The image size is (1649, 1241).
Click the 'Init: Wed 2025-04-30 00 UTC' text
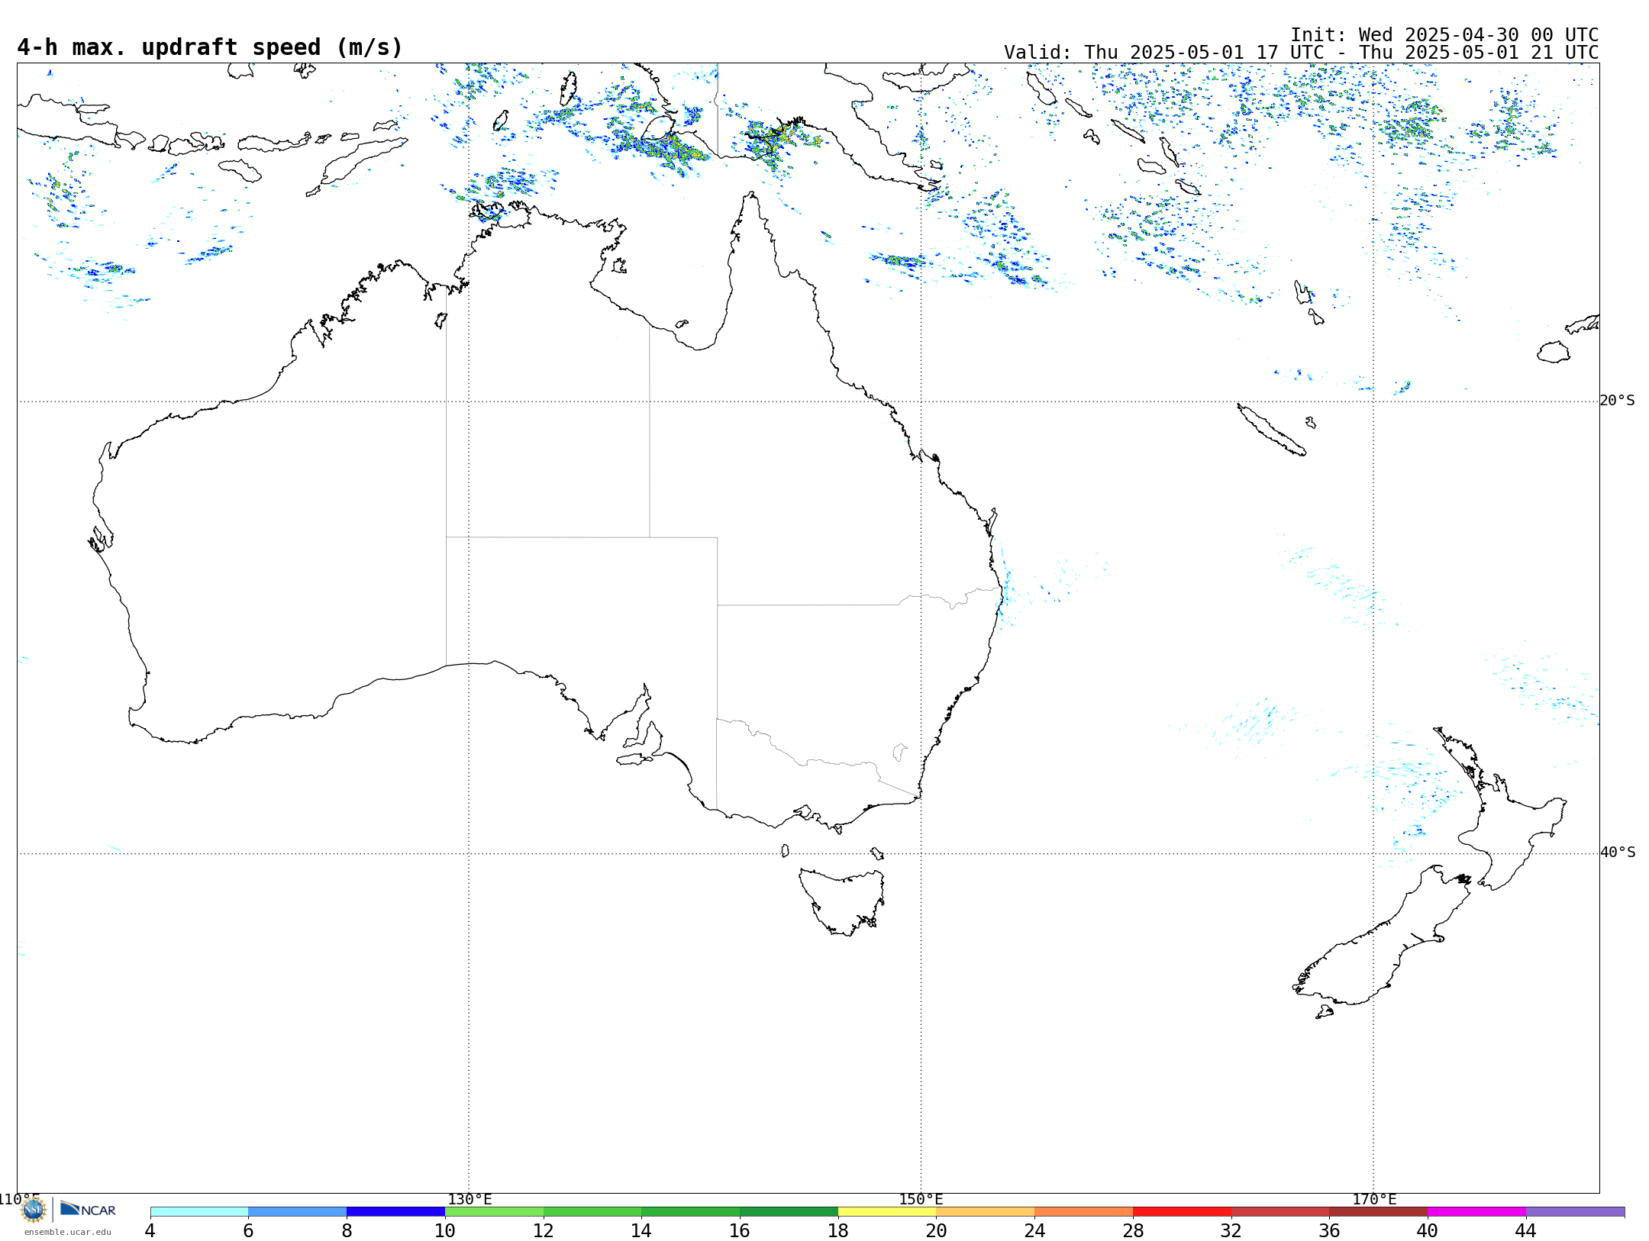tap(1444, 35)
